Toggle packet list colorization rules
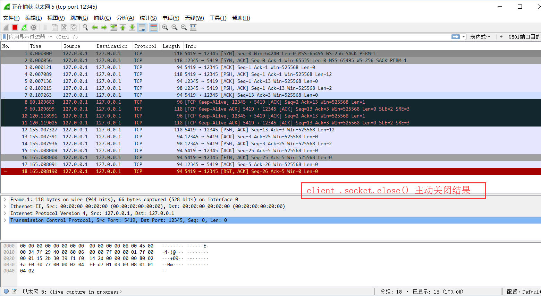 (153, 27)
